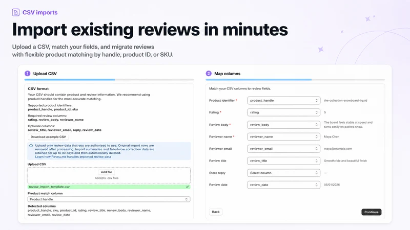
Task: Click the CSV imports label
Action: 40,12
